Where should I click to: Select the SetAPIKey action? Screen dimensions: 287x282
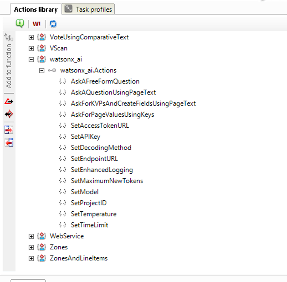[85, 137]
